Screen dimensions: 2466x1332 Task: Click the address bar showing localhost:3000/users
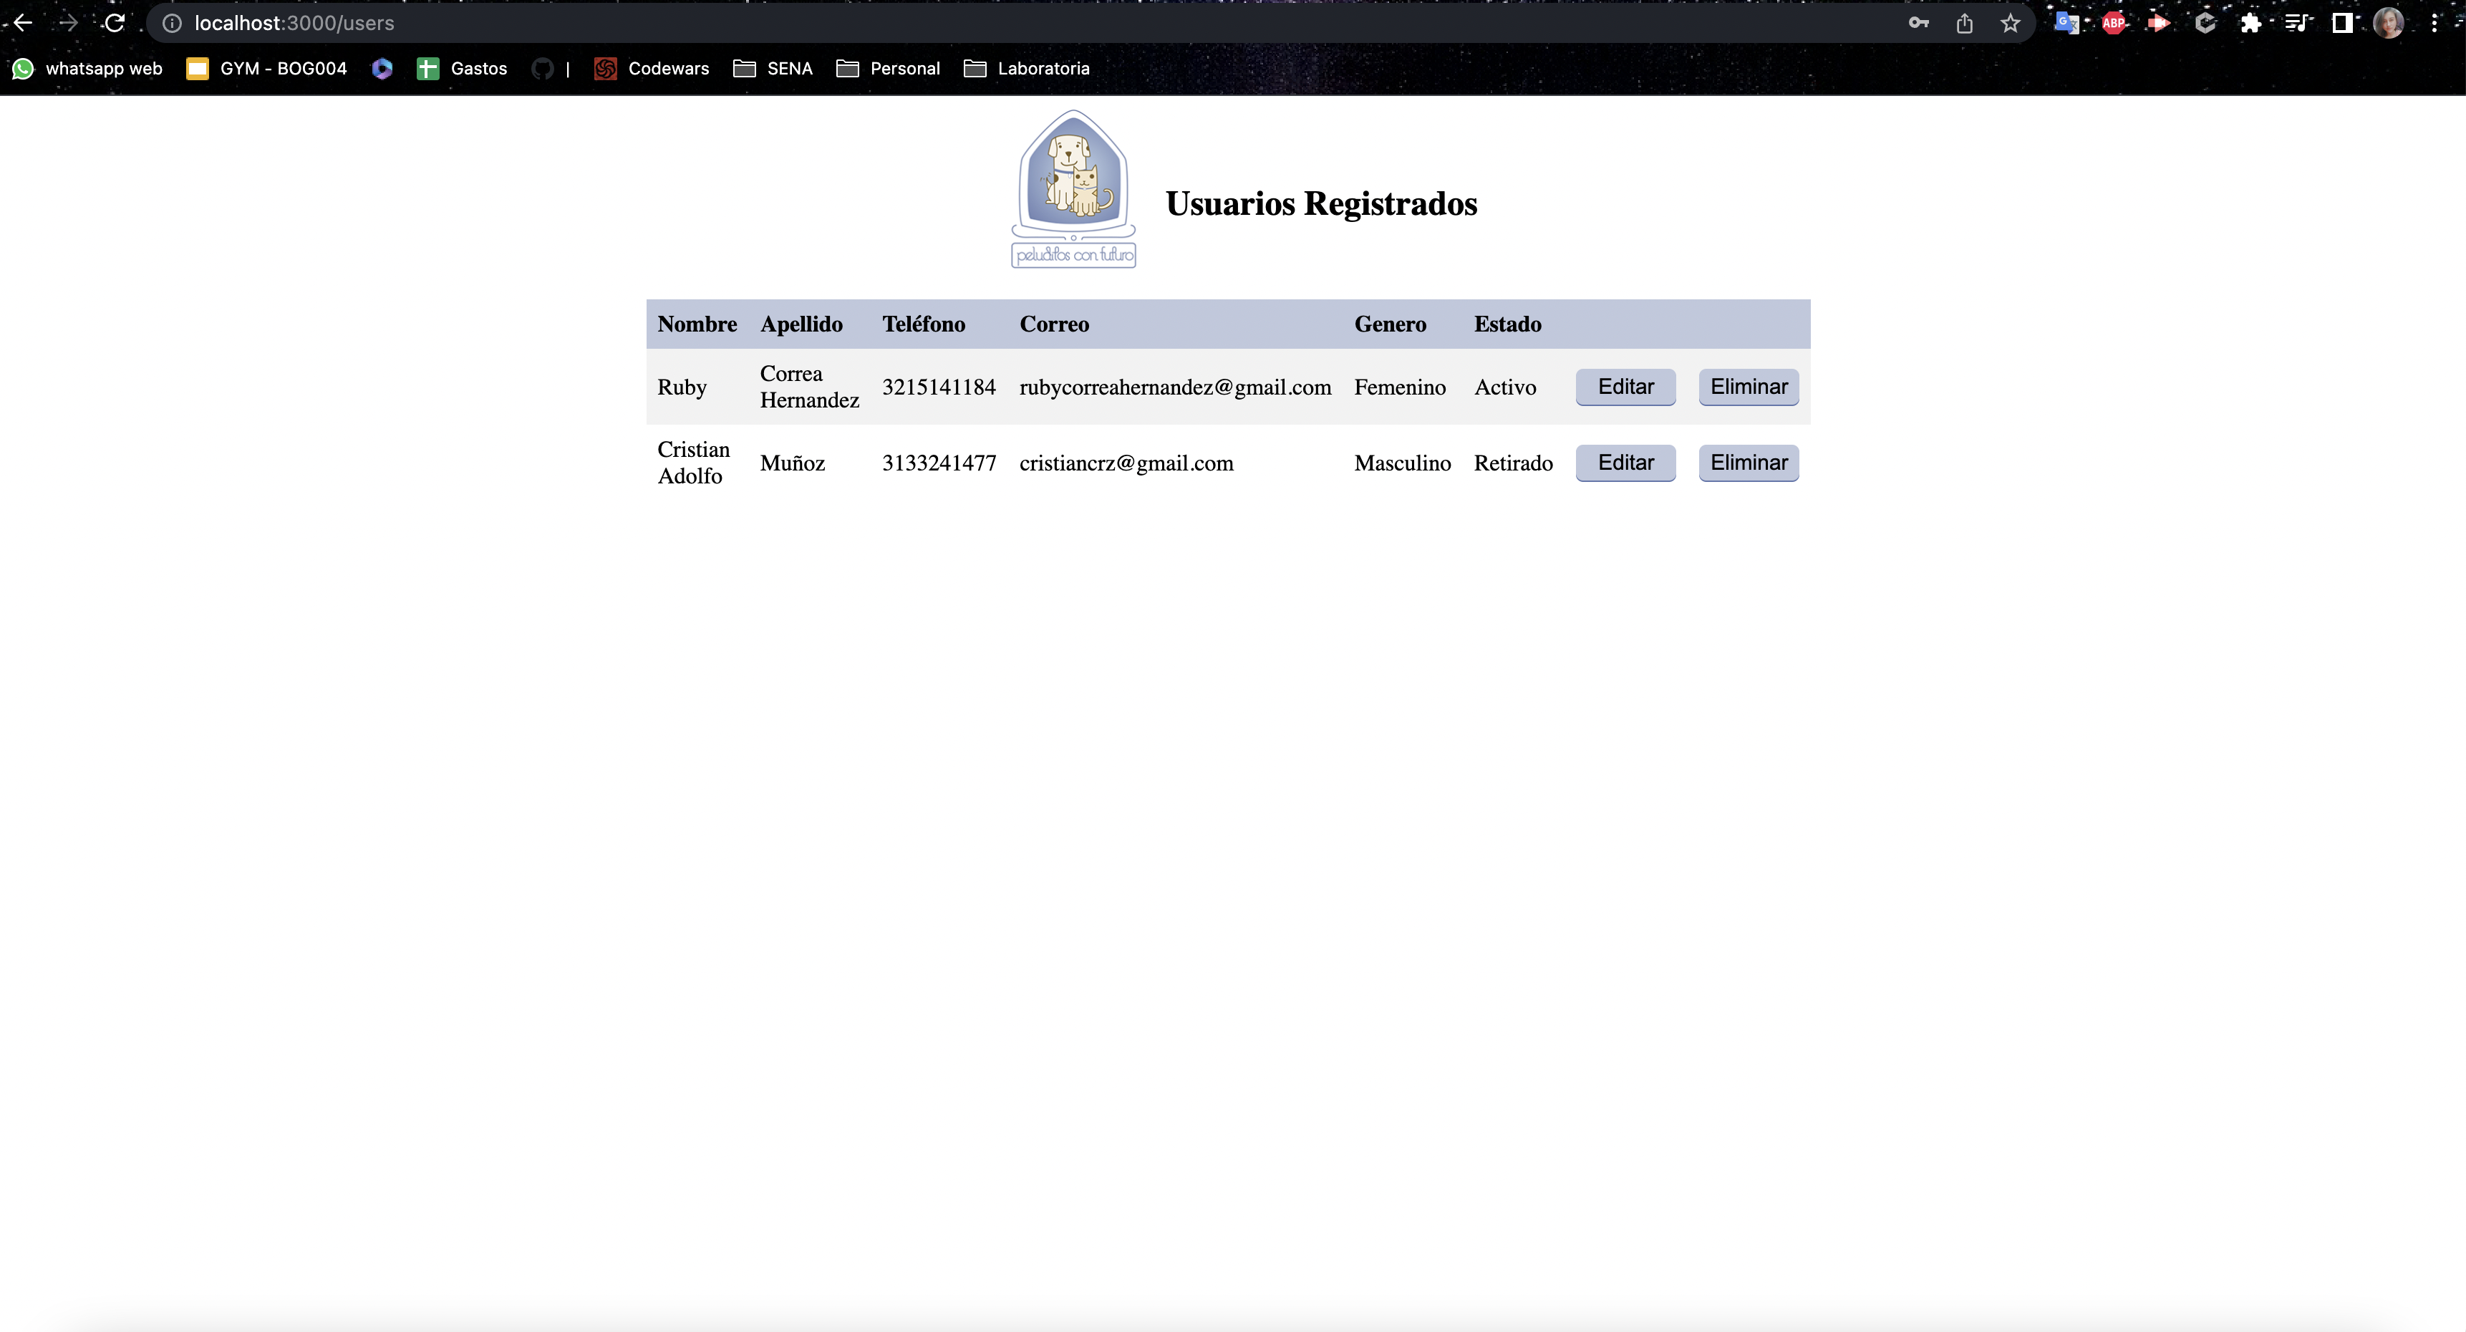[293, 22]
